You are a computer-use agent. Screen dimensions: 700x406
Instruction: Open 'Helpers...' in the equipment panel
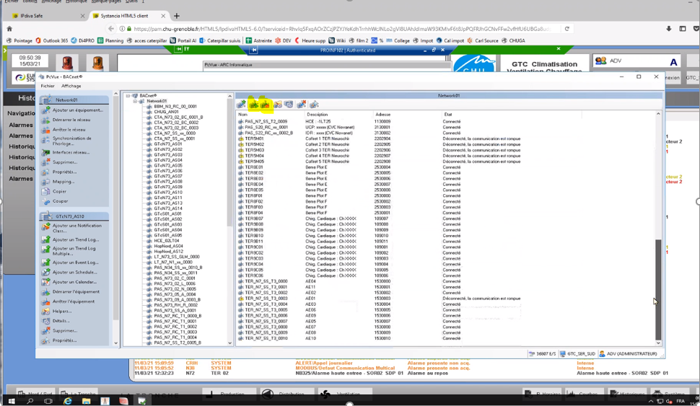point(62,312)
